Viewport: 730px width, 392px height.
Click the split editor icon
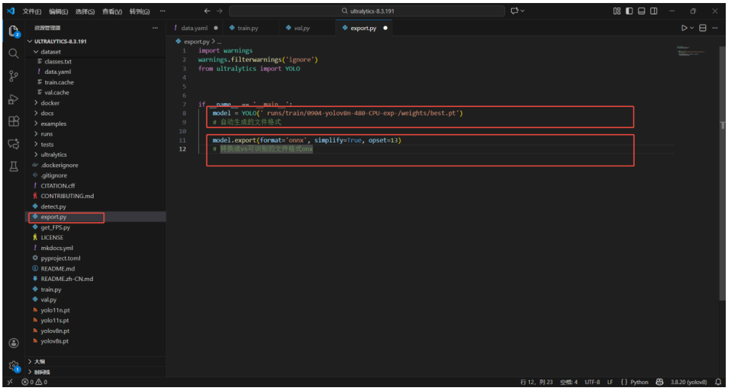[703, 28]
